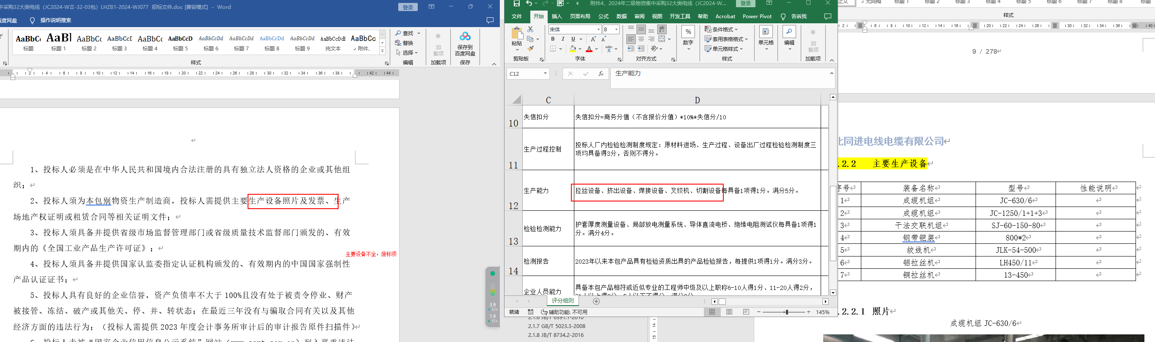Click the insert function fx icon
This screenshot has height=342, width=1155.
(x=601, y=74)
